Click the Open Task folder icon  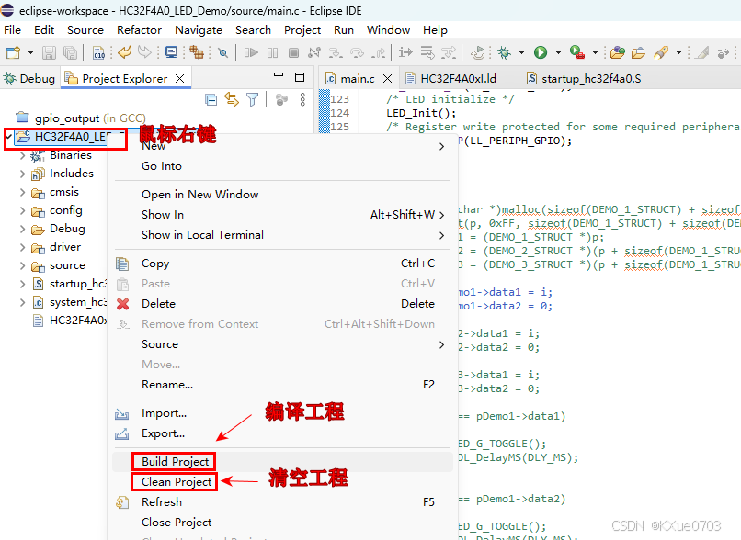click(638, 52)
